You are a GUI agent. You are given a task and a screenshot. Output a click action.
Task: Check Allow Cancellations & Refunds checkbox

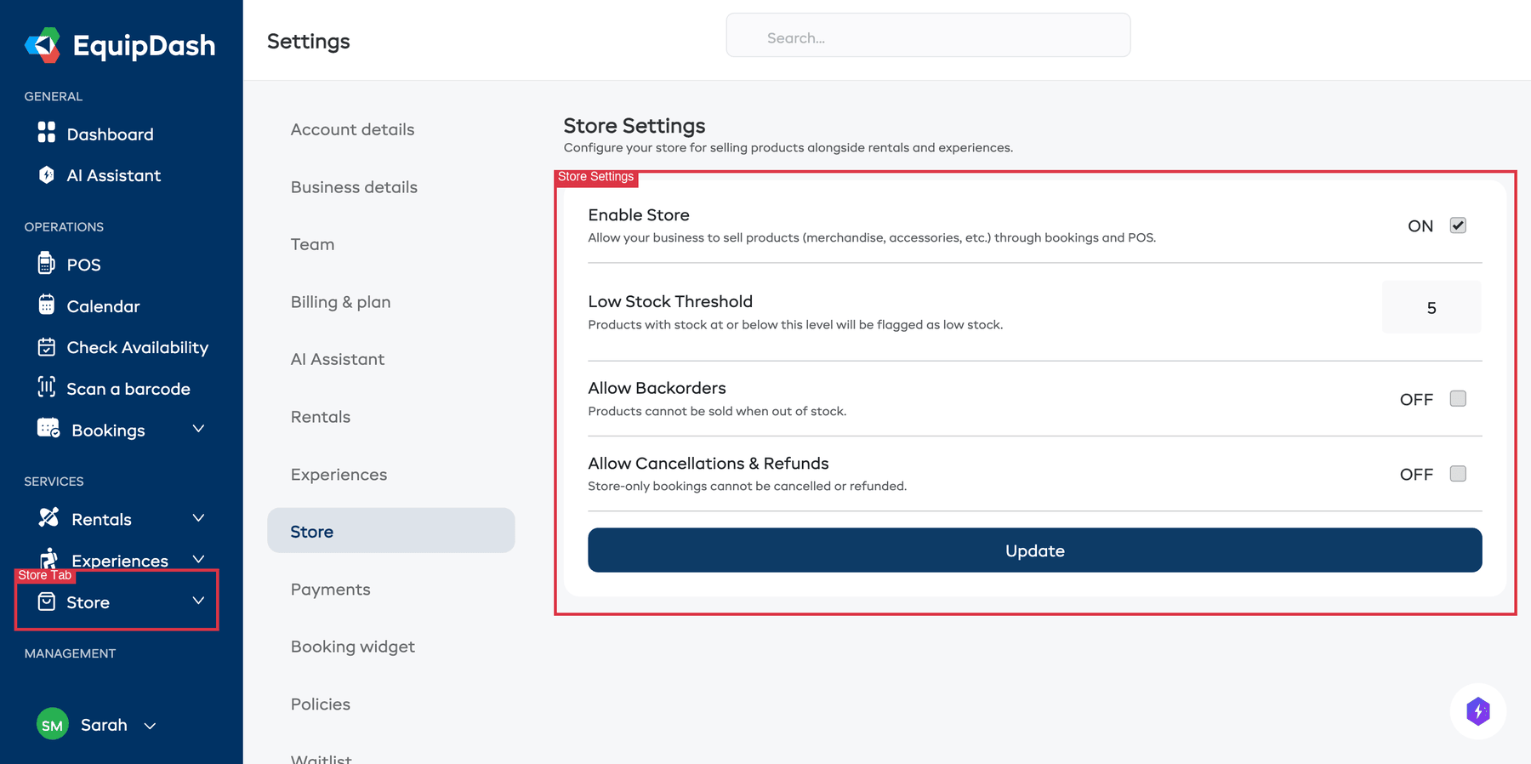tap(1458, 474)
